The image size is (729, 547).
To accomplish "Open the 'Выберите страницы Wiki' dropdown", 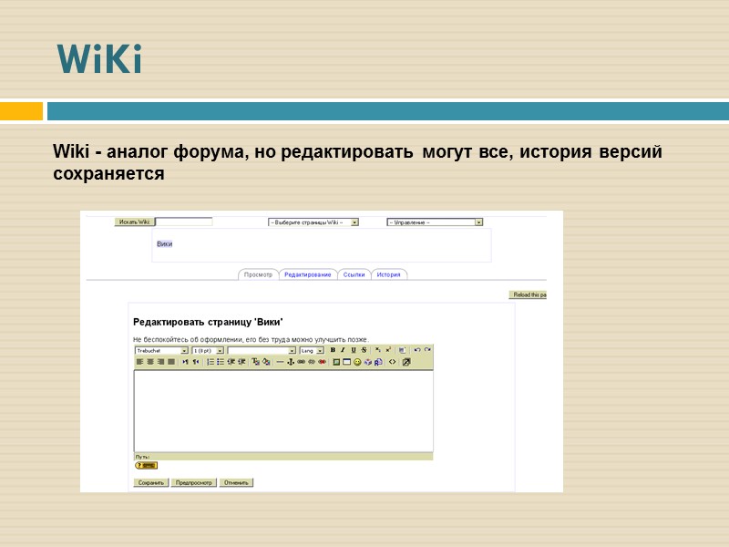I will (313, 222).
